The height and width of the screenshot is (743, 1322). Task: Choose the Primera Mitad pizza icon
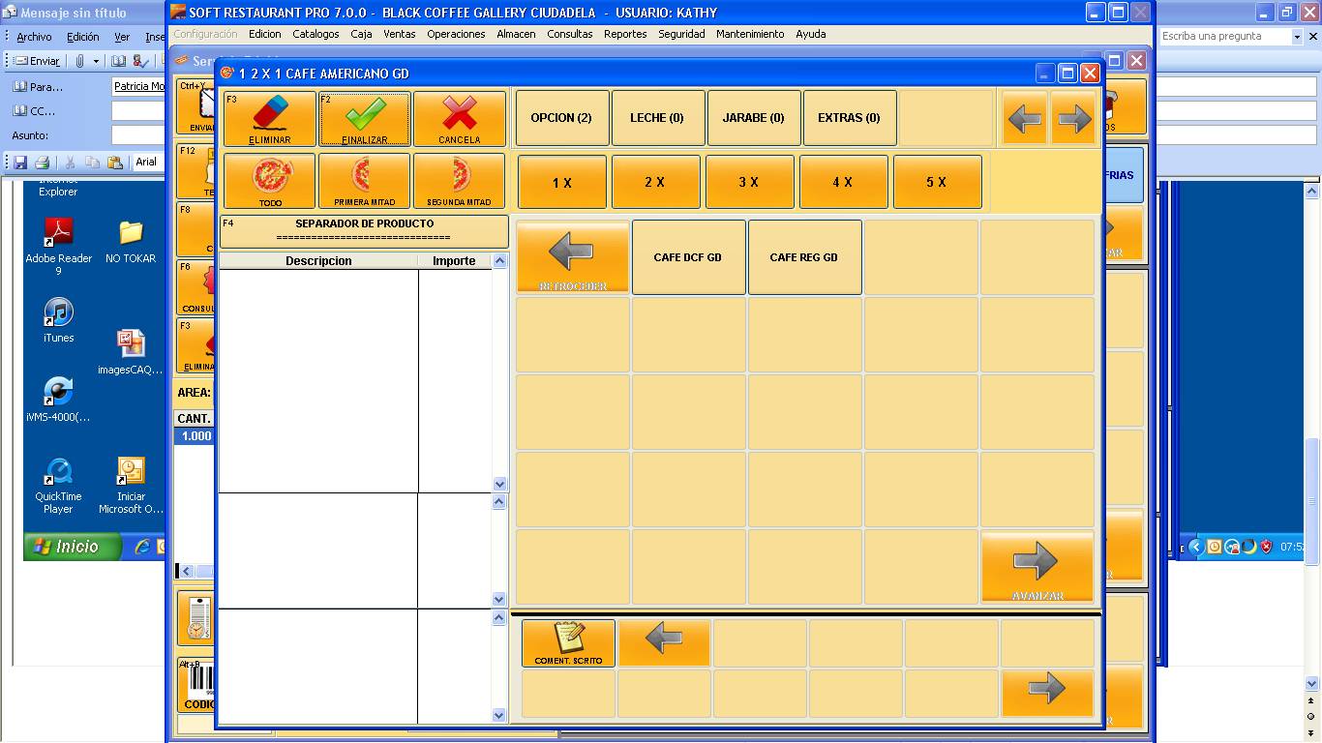click(x=364, y=181)
